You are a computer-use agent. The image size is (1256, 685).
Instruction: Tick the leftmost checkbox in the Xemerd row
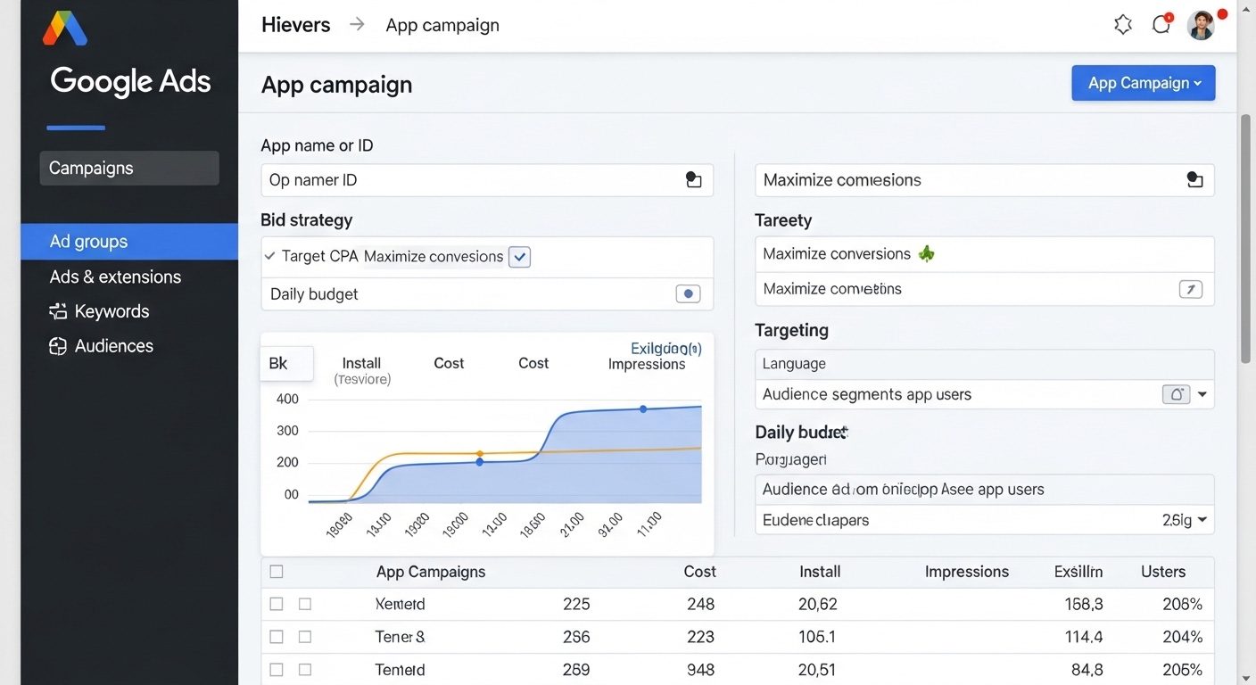tap(277, 604)
